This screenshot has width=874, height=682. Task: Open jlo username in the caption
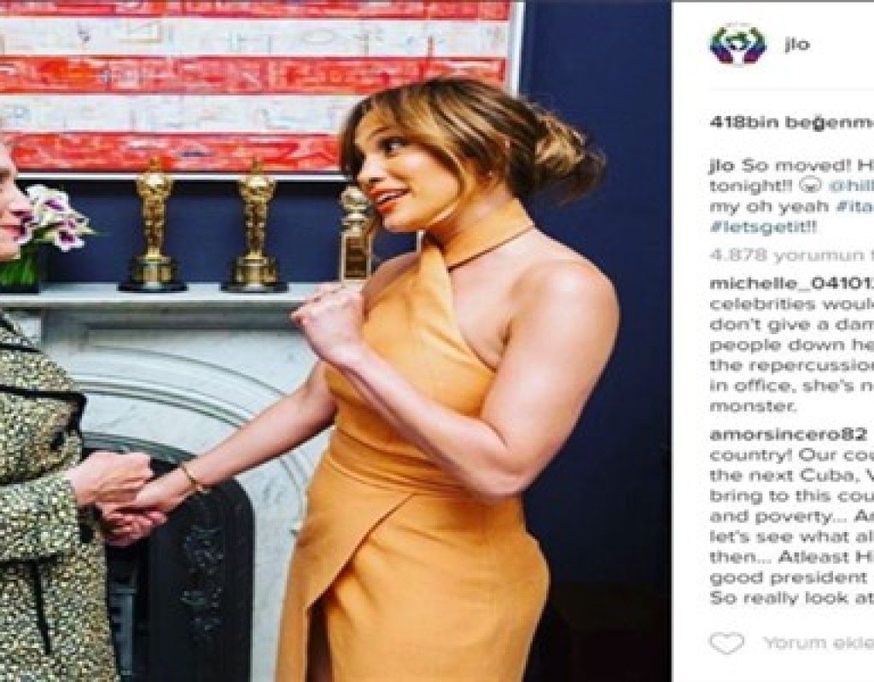point(722,166)
